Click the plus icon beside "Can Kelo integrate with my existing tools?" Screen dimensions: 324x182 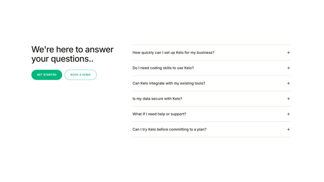point(288,83)
